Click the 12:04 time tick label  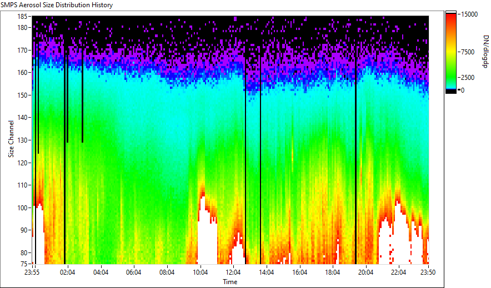coord(233,272)
